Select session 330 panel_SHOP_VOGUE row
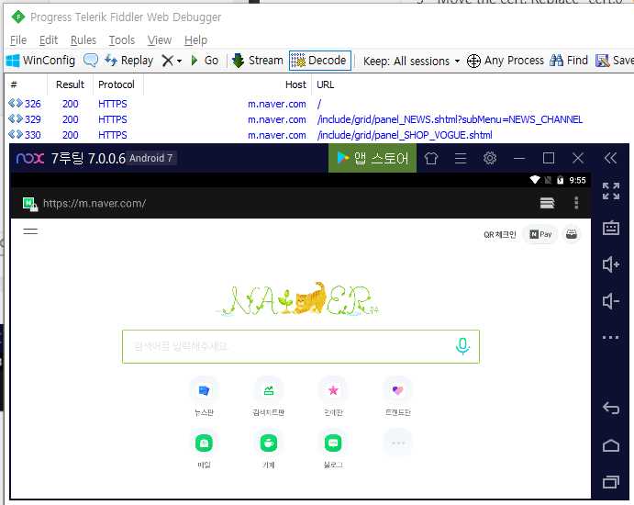This screenshot has width=634, height=505. pos(318,135)
